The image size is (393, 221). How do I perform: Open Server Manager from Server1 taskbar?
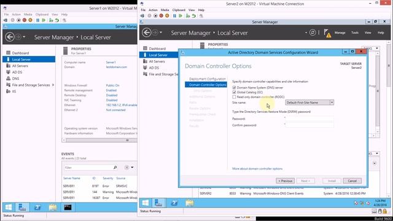(22, 207)
